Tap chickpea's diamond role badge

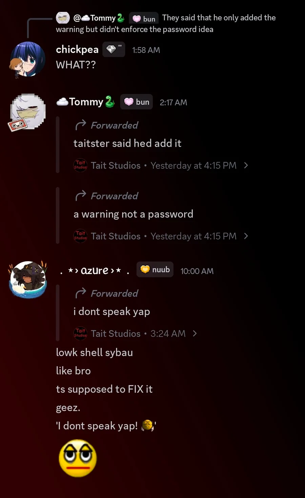(x=114, y=49)
